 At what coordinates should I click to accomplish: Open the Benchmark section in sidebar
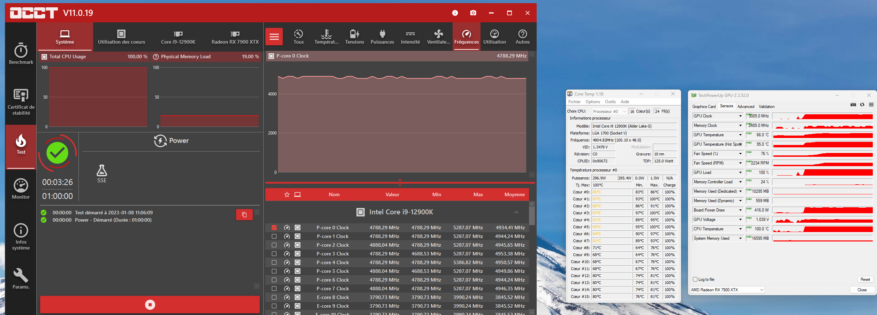pos(21,54)
